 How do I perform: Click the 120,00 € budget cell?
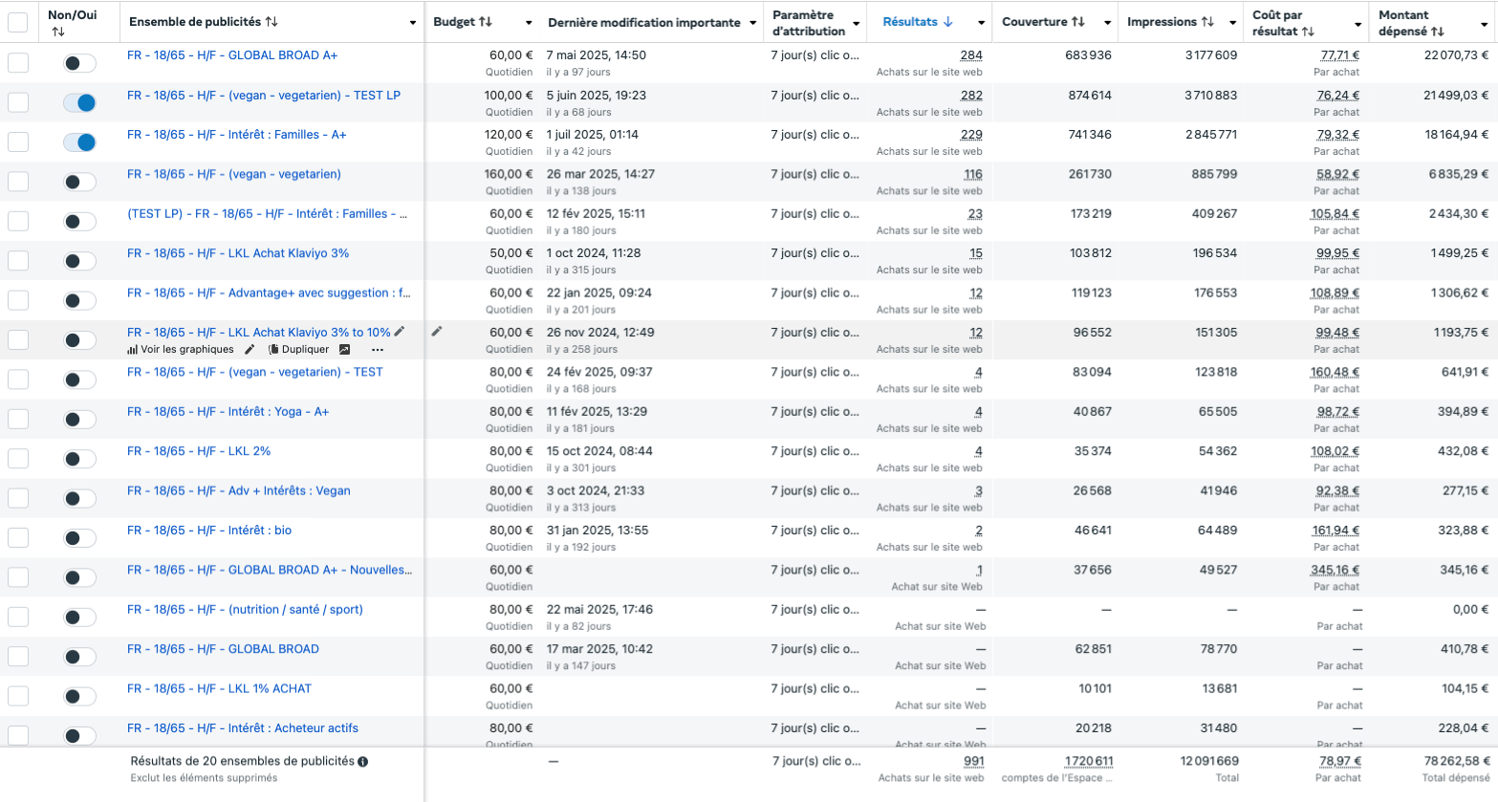tap(509, 135)
